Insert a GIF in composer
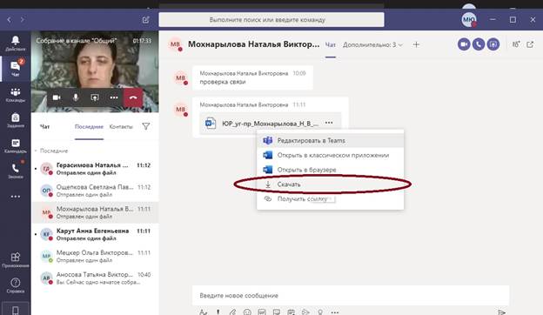 [x=262, y=312]
